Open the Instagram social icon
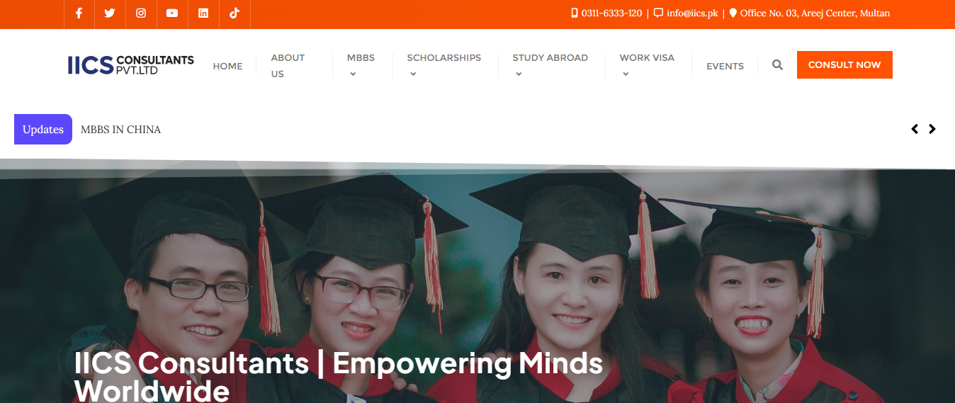Screen dimensions: 955x403 (x=141, y=13)
